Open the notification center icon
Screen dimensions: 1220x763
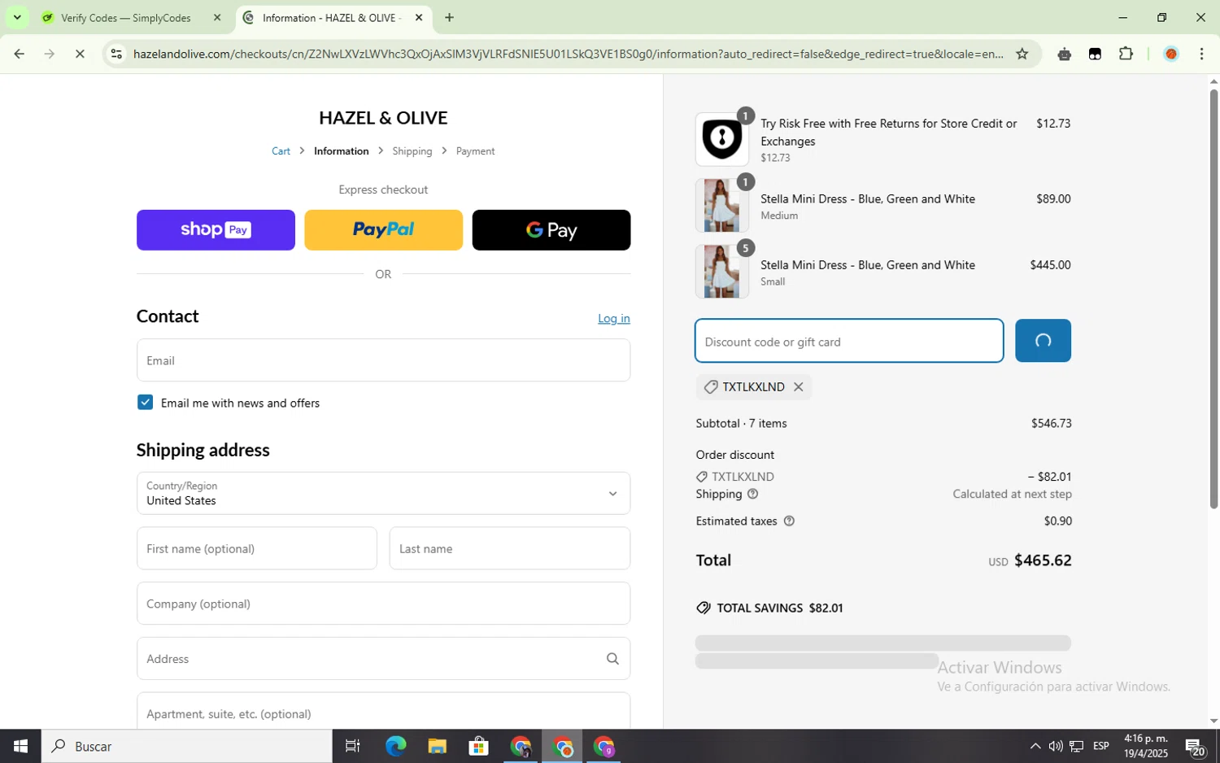(x=1194, y=746)
